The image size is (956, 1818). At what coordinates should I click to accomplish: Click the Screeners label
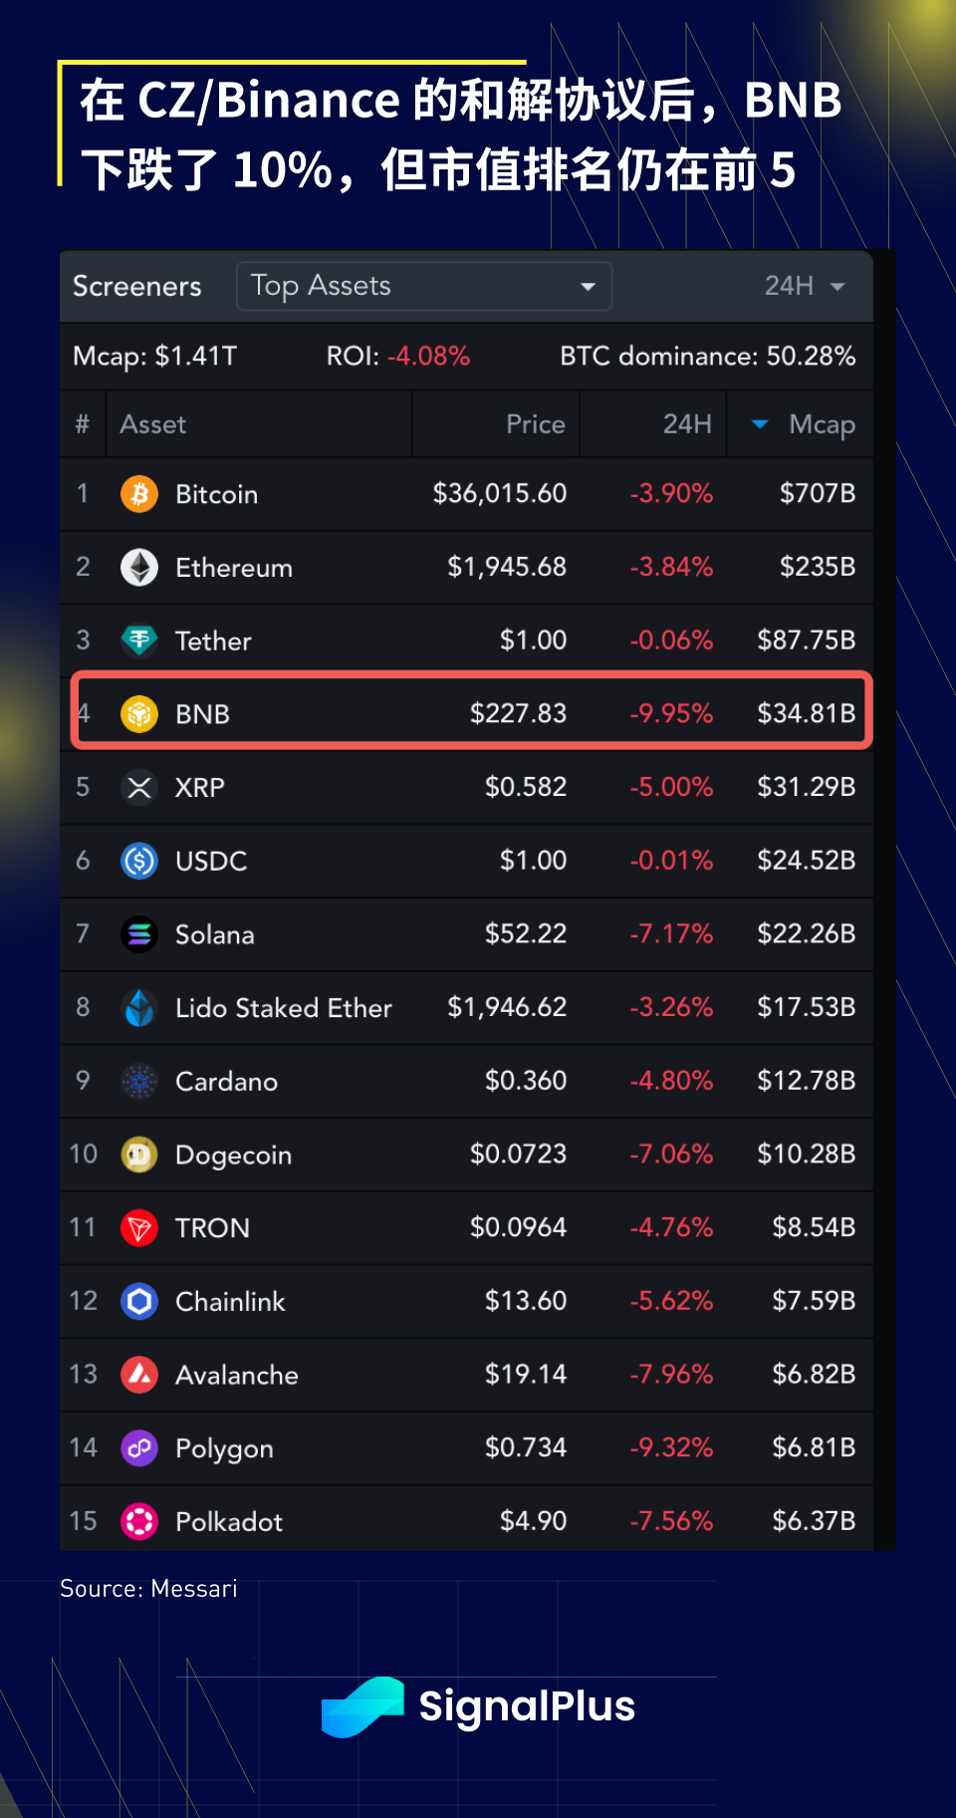[137, 286]
